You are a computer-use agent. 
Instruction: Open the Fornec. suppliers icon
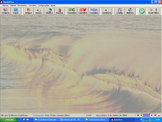[x=39, y=11]
